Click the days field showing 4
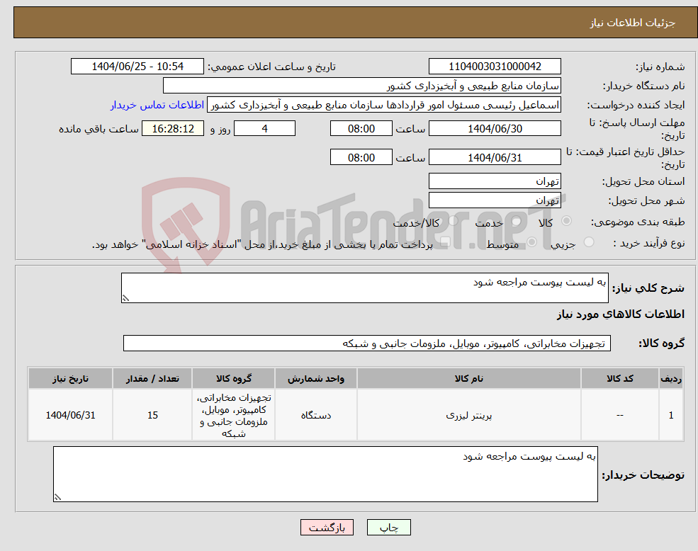 [264, 128]
